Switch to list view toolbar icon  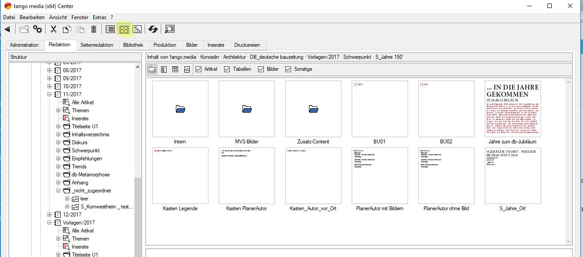point(110,29)
